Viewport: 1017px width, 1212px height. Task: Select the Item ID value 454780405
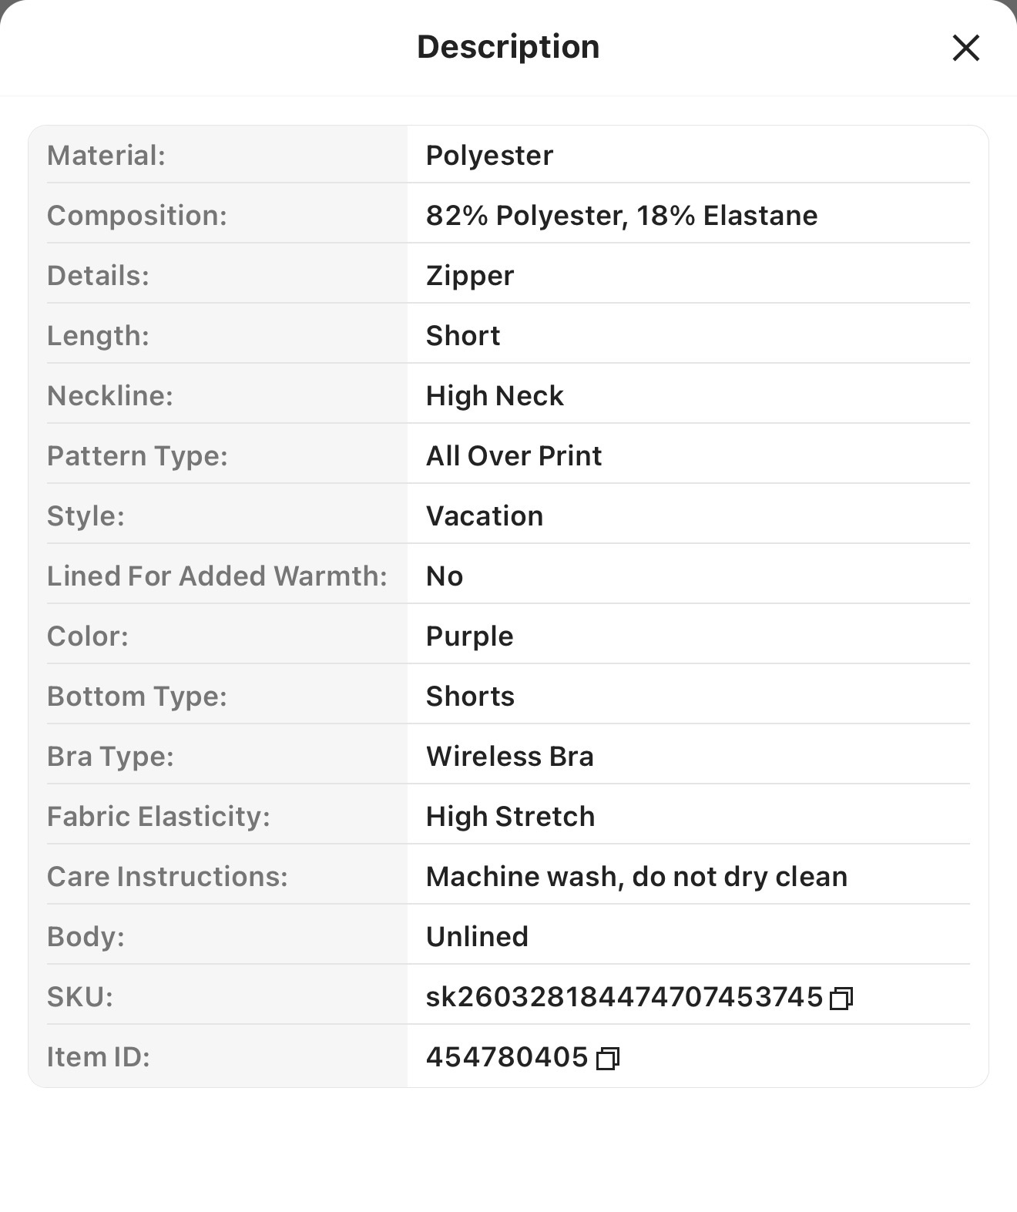(x=507, y=1057)
